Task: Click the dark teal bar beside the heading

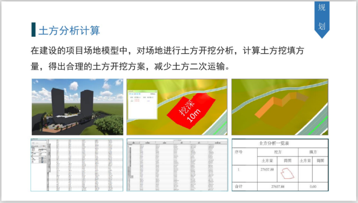Action: [x=33, y=30]
